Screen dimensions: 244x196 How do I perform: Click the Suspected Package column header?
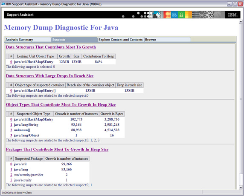[x=29, y=159]
